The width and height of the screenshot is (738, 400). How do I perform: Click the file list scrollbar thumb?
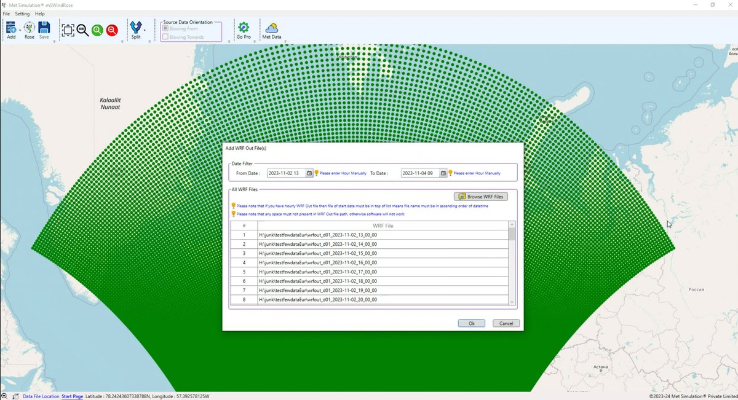[512, 233]
